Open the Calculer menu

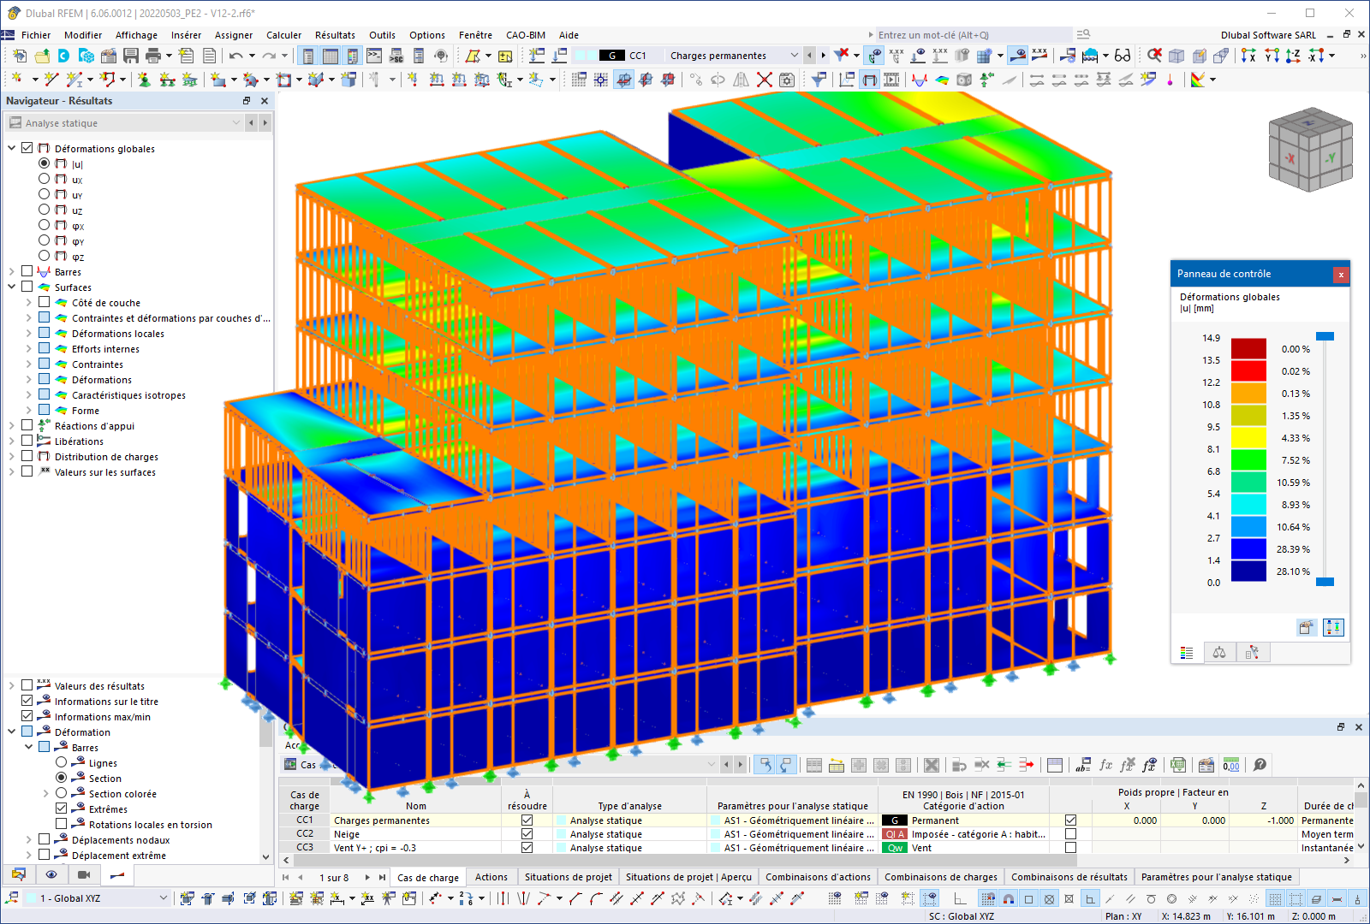(283, 35)
